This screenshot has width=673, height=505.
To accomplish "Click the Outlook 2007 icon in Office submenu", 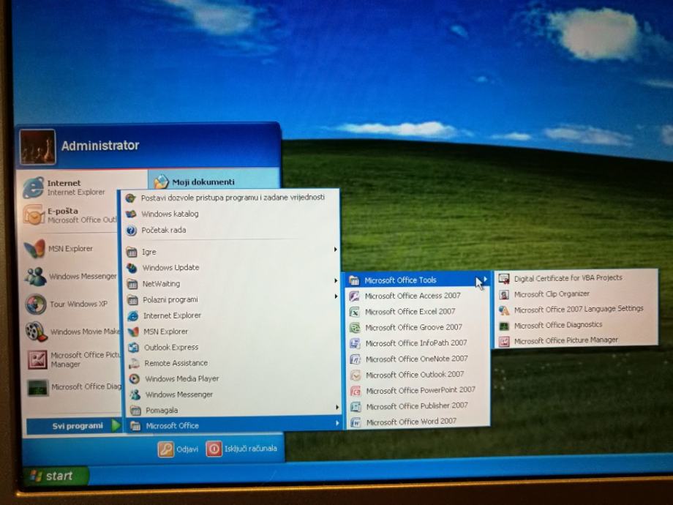I will pos(356,375).
